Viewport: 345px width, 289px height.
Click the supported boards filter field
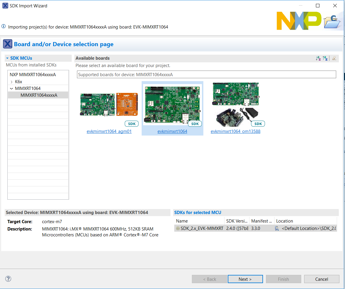206,75
